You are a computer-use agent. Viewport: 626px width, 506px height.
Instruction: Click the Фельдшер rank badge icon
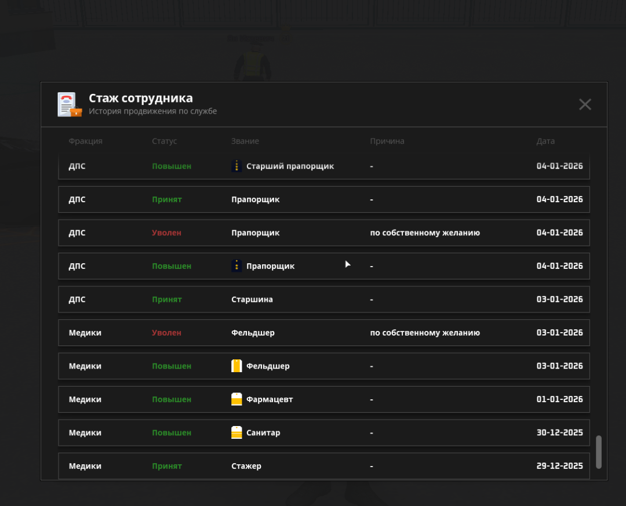pos(236,366)
